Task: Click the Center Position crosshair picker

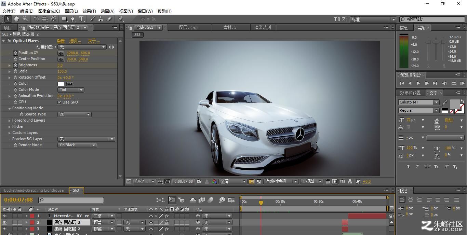Action: pyautogui.click(x=61, y=59)
